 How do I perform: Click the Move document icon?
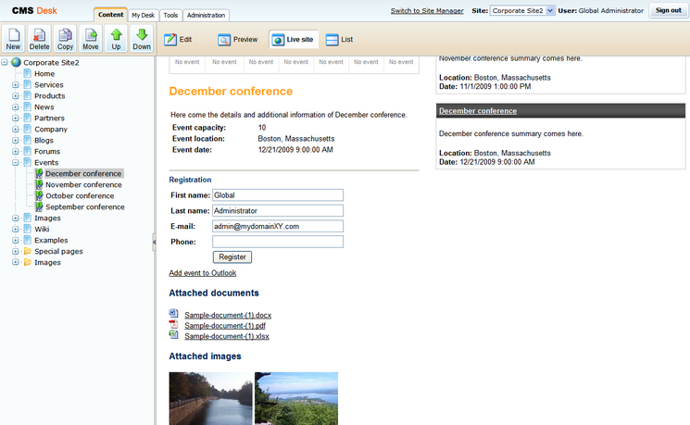click(x=91, y=39)
